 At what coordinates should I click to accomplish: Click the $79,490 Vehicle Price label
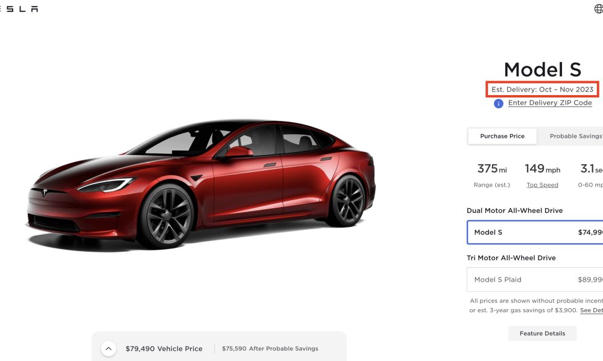click(164, 349)
